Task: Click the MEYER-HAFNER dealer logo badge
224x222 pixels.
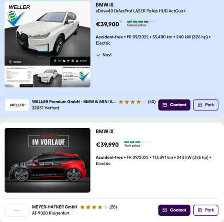Action: click(17, 210)
